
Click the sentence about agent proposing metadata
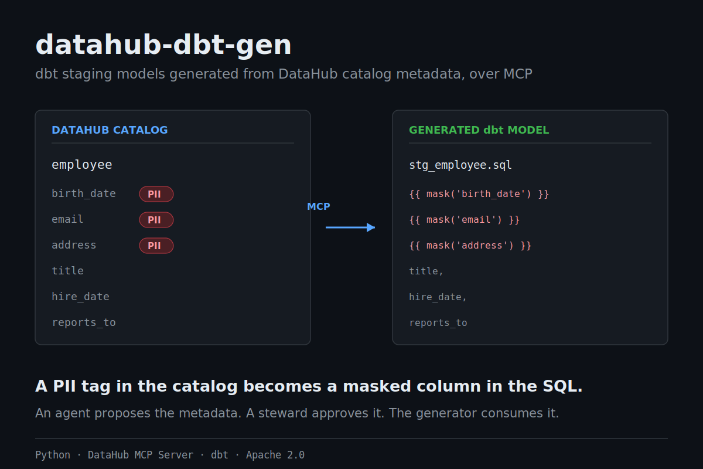point(297,413)
